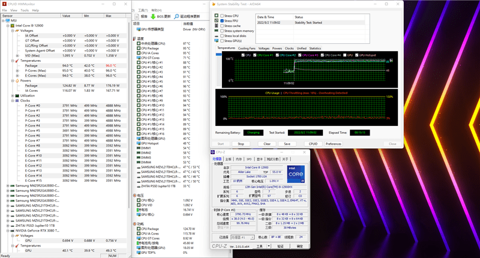Screen dimensions: 480x258
Task: Collapse the MSI root node in HWMonitor
Action: (4, 20)
